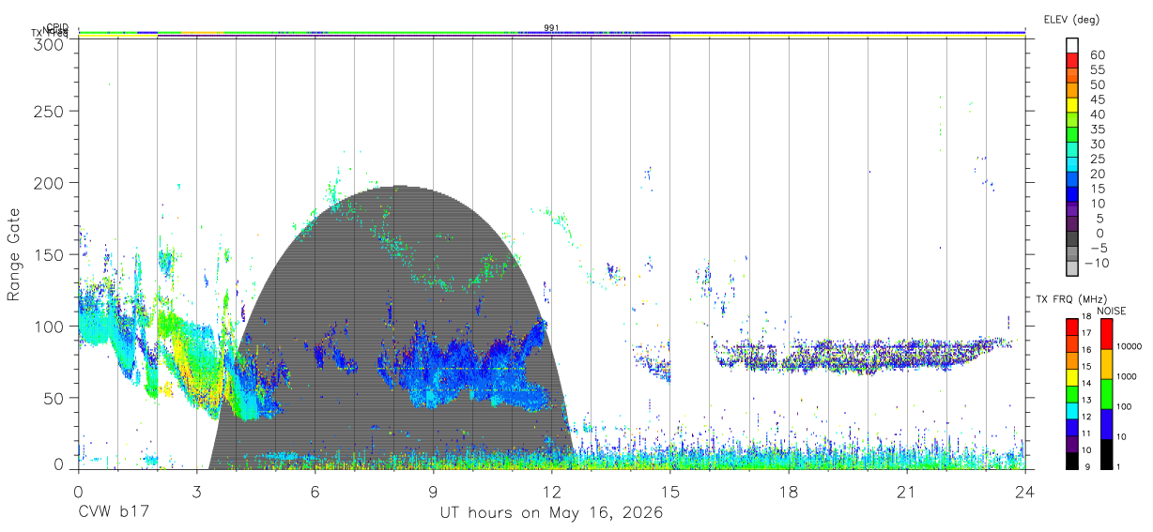Click the '0' hour tick on x-axis
This screenshot has width=1153, height=532.
pos(79,492)
